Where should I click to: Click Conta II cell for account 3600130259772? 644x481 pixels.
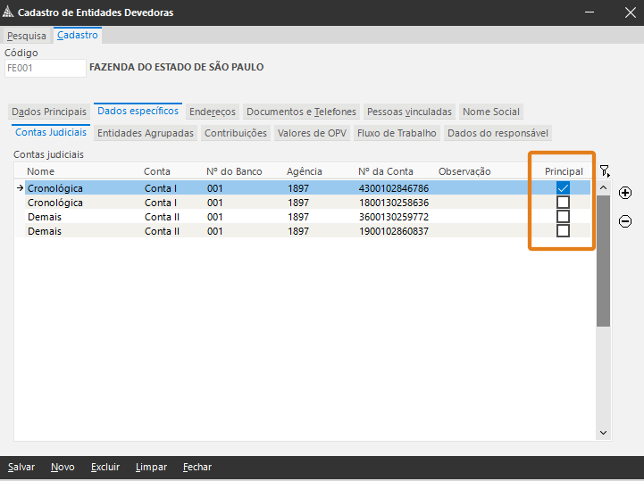(x=162, y=217)
